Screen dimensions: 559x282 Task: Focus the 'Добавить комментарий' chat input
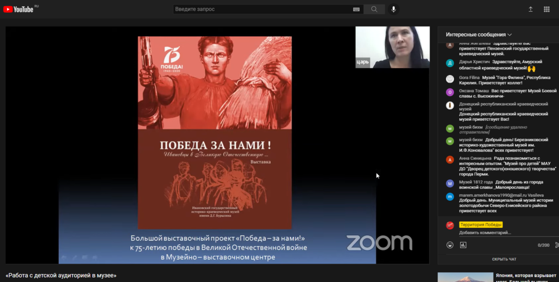[497, 232]
